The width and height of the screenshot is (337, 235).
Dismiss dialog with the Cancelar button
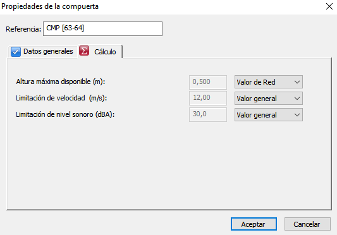click(x=307, y=224)
